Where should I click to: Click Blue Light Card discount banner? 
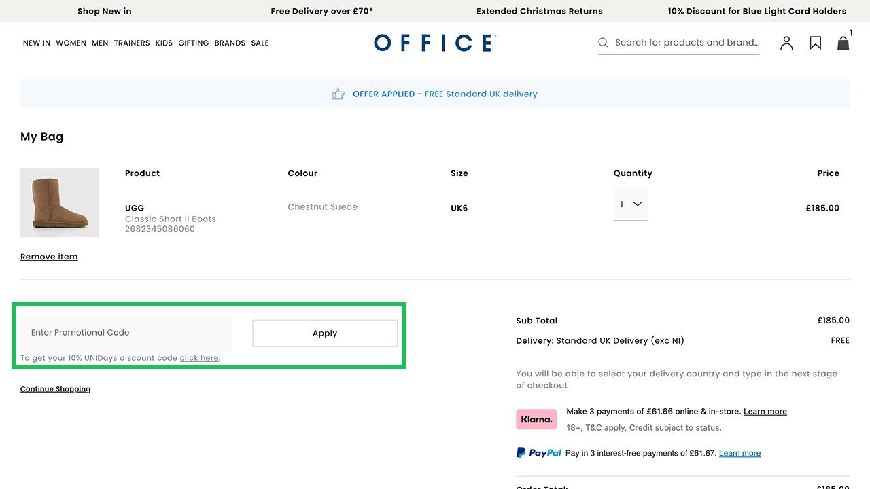tap(757, 11)
